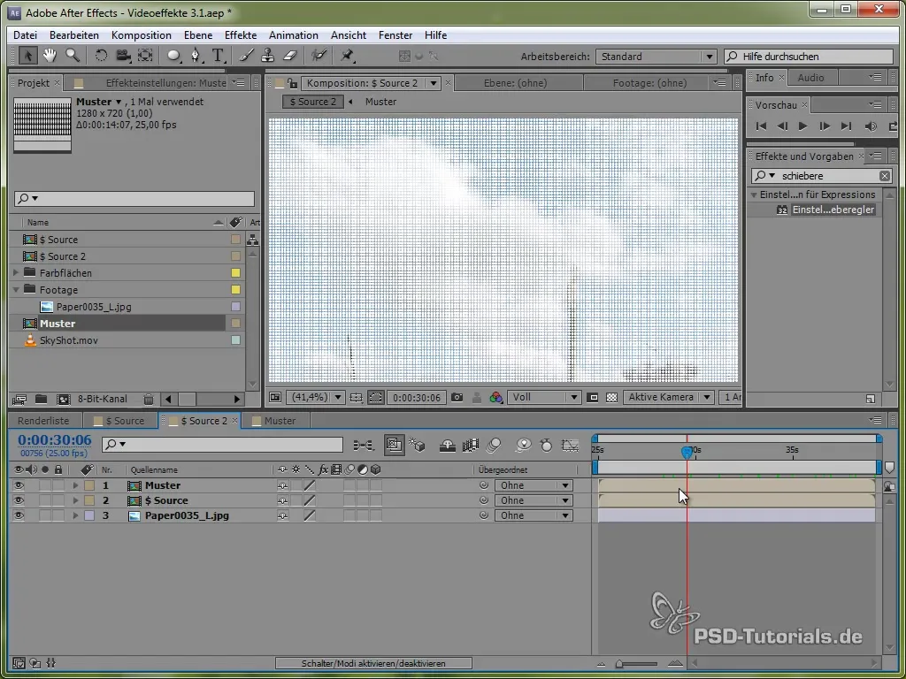Image resolution: width=906 pixels, height=679 pixels.
Task: Click the current time indicator in timeline
Action: 687,452
